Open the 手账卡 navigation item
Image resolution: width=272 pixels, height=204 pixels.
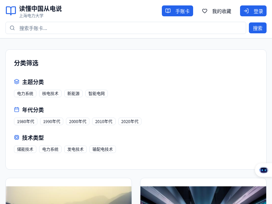pos(177,11)
